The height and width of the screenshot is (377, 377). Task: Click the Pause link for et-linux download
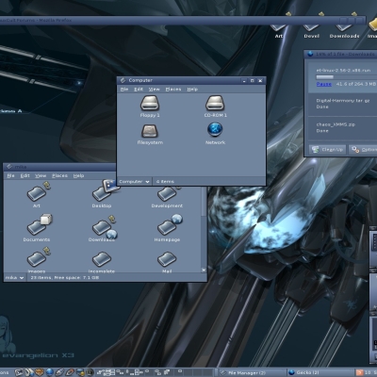click(323, 84)
